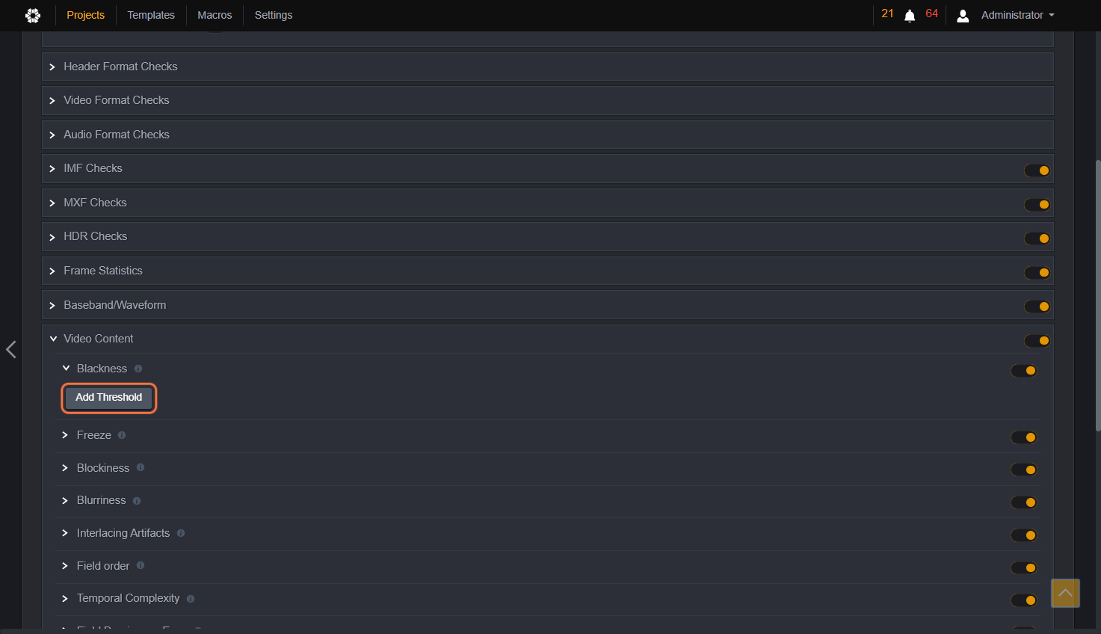Image resolution: width=1101 pixels, height=634 pixels.
Task: Open the Projects menu
Action: pyautogui.click(x=86, y=15)
